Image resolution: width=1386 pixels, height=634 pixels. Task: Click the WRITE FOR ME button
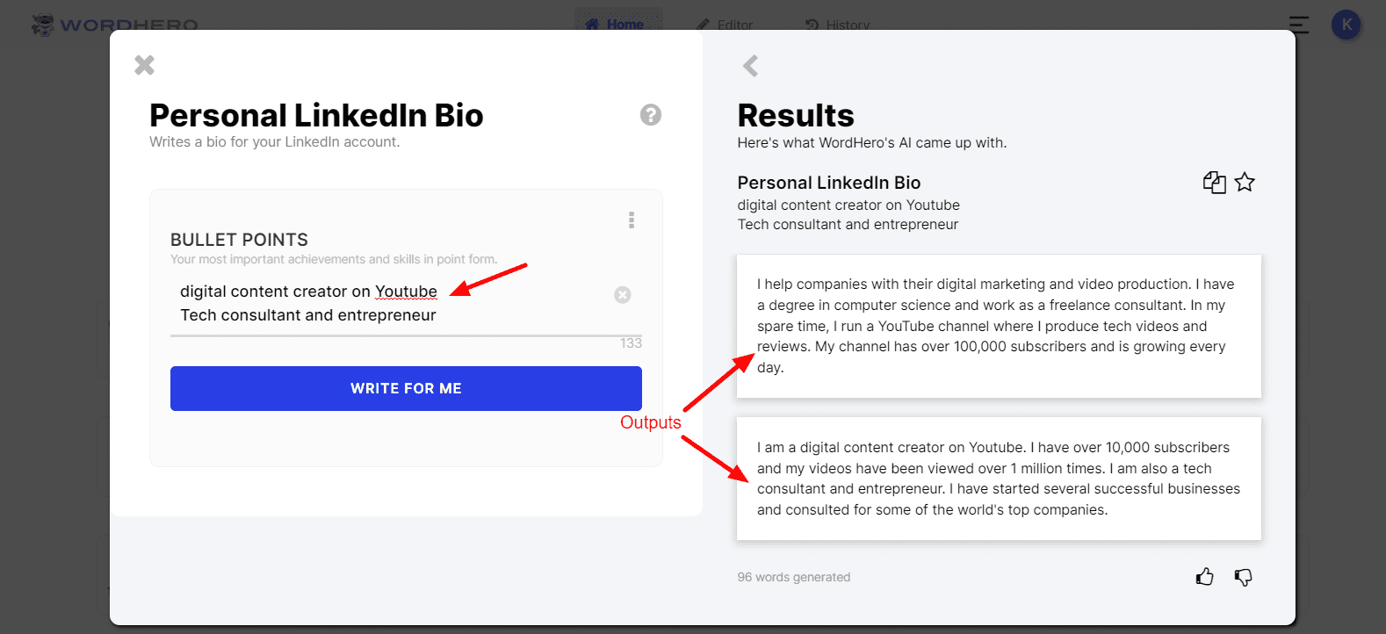coord(406,388)
